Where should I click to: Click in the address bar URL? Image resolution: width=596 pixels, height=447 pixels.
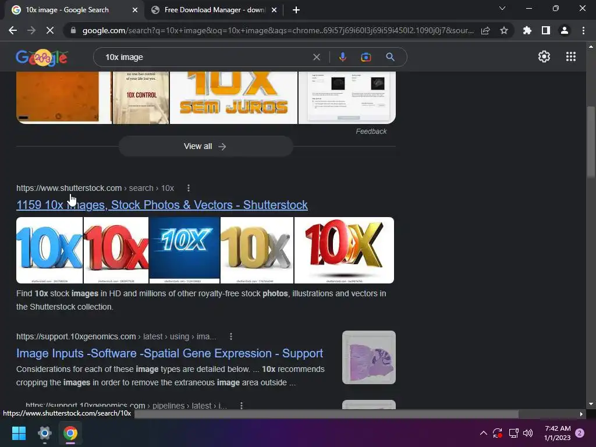(x=278, y=30)
